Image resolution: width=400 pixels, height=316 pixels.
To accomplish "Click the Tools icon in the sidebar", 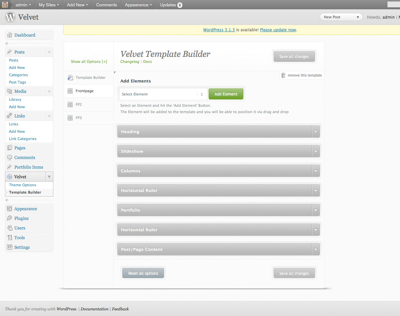I will pyautogui.click(x=10, y=237).
